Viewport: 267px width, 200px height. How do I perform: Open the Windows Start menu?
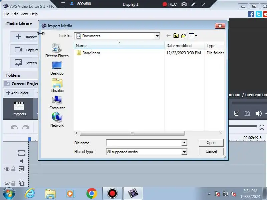pyautogui.click(x=9, y=193)
